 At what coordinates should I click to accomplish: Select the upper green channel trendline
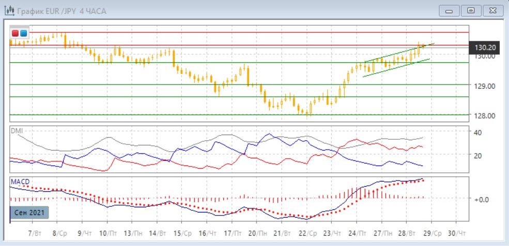point(398,53)
